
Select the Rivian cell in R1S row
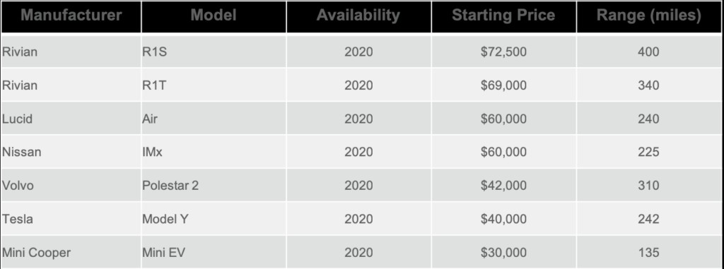coord(71,52)
